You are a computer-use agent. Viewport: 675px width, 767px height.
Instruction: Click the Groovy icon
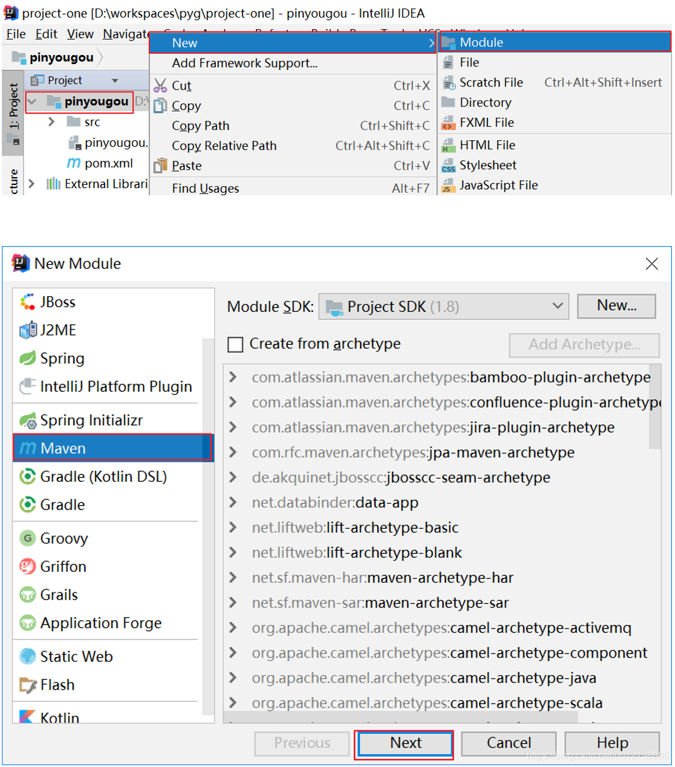point(28,539)
